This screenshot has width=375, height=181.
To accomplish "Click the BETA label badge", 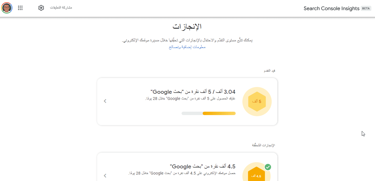I will point(366,8).
